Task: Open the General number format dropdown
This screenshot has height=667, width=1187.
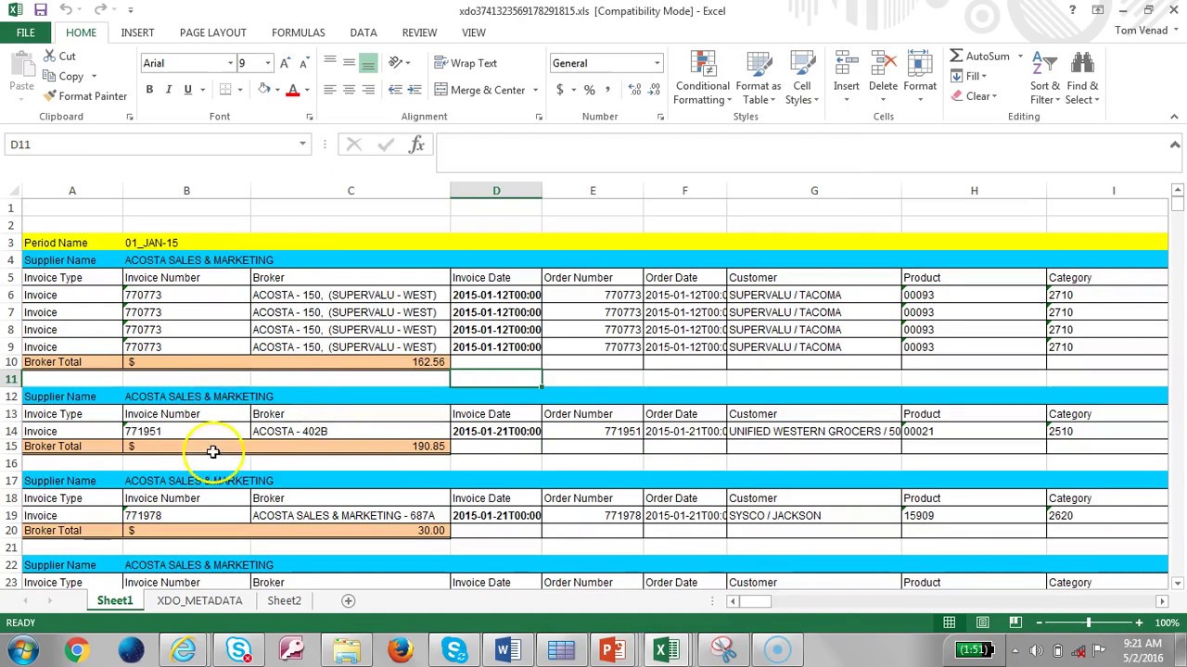Action: [657, 63]
